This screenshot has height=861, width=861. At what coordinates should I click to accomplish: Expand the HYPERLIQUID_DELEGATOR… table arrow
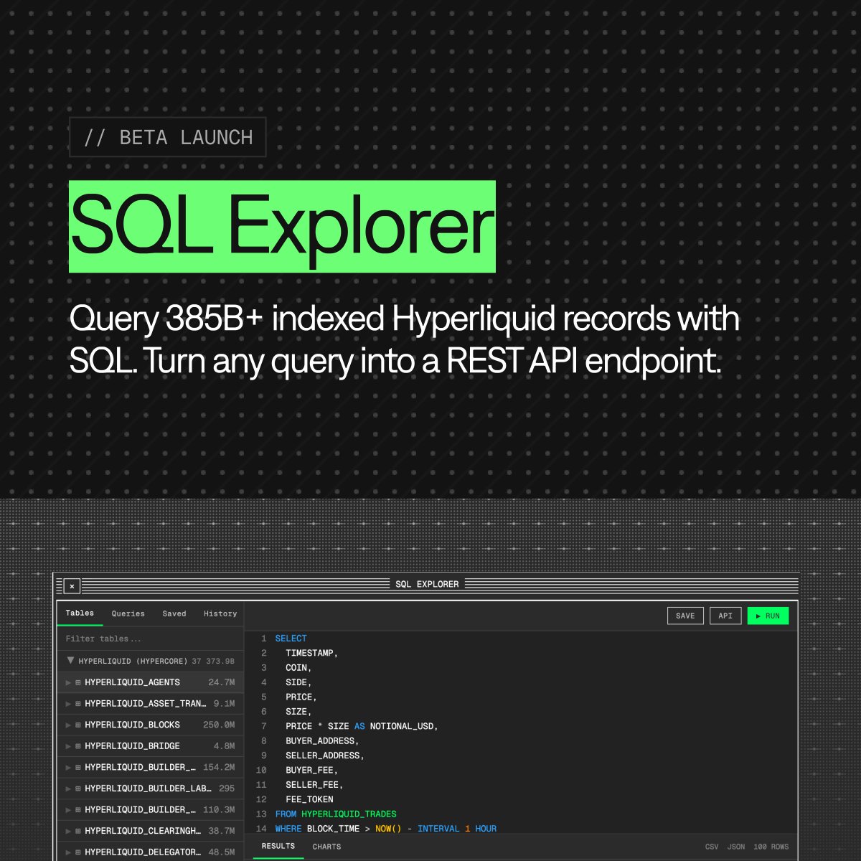(68, 852)
